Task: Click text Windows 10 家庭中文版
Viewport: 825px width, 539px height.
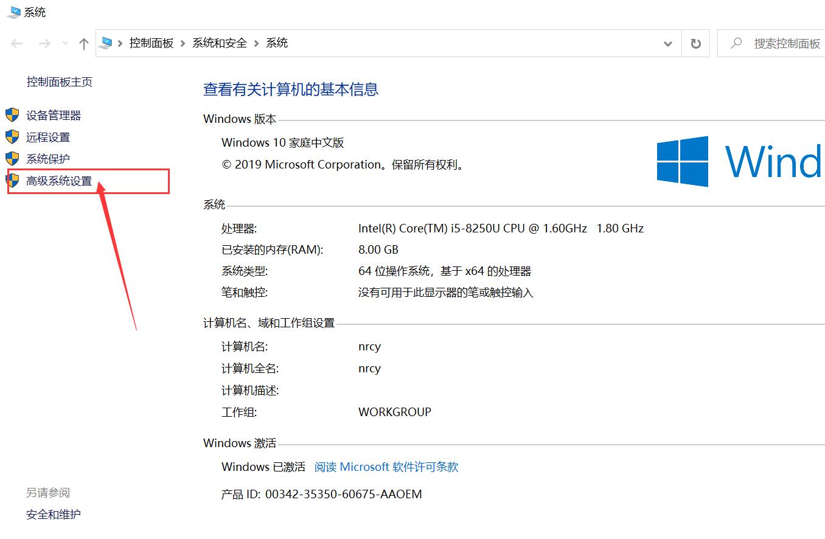Action: 283,143
